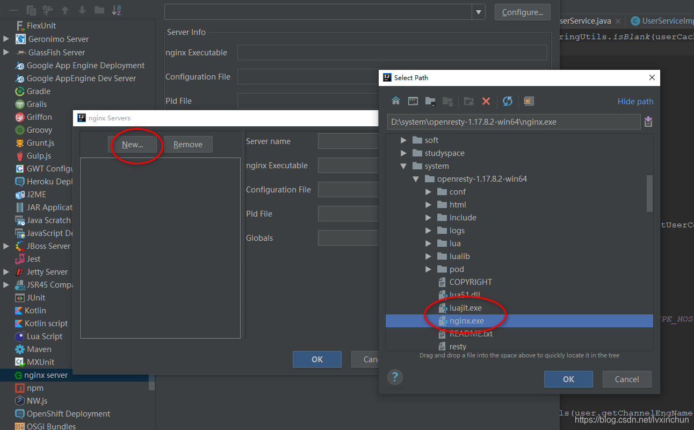Expand the JBoss Server node
Screen dimensions: 694x430
(6, 246)
